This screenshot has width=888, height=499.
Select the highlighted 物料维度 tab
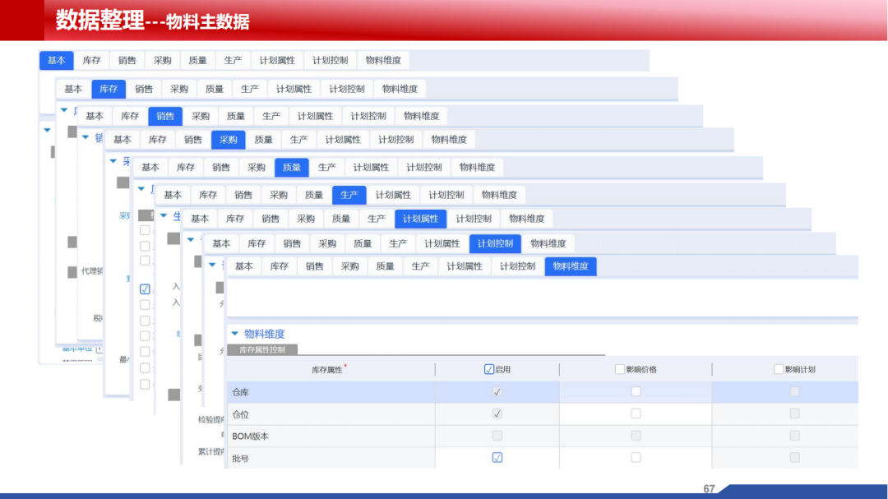click(570, 266)
